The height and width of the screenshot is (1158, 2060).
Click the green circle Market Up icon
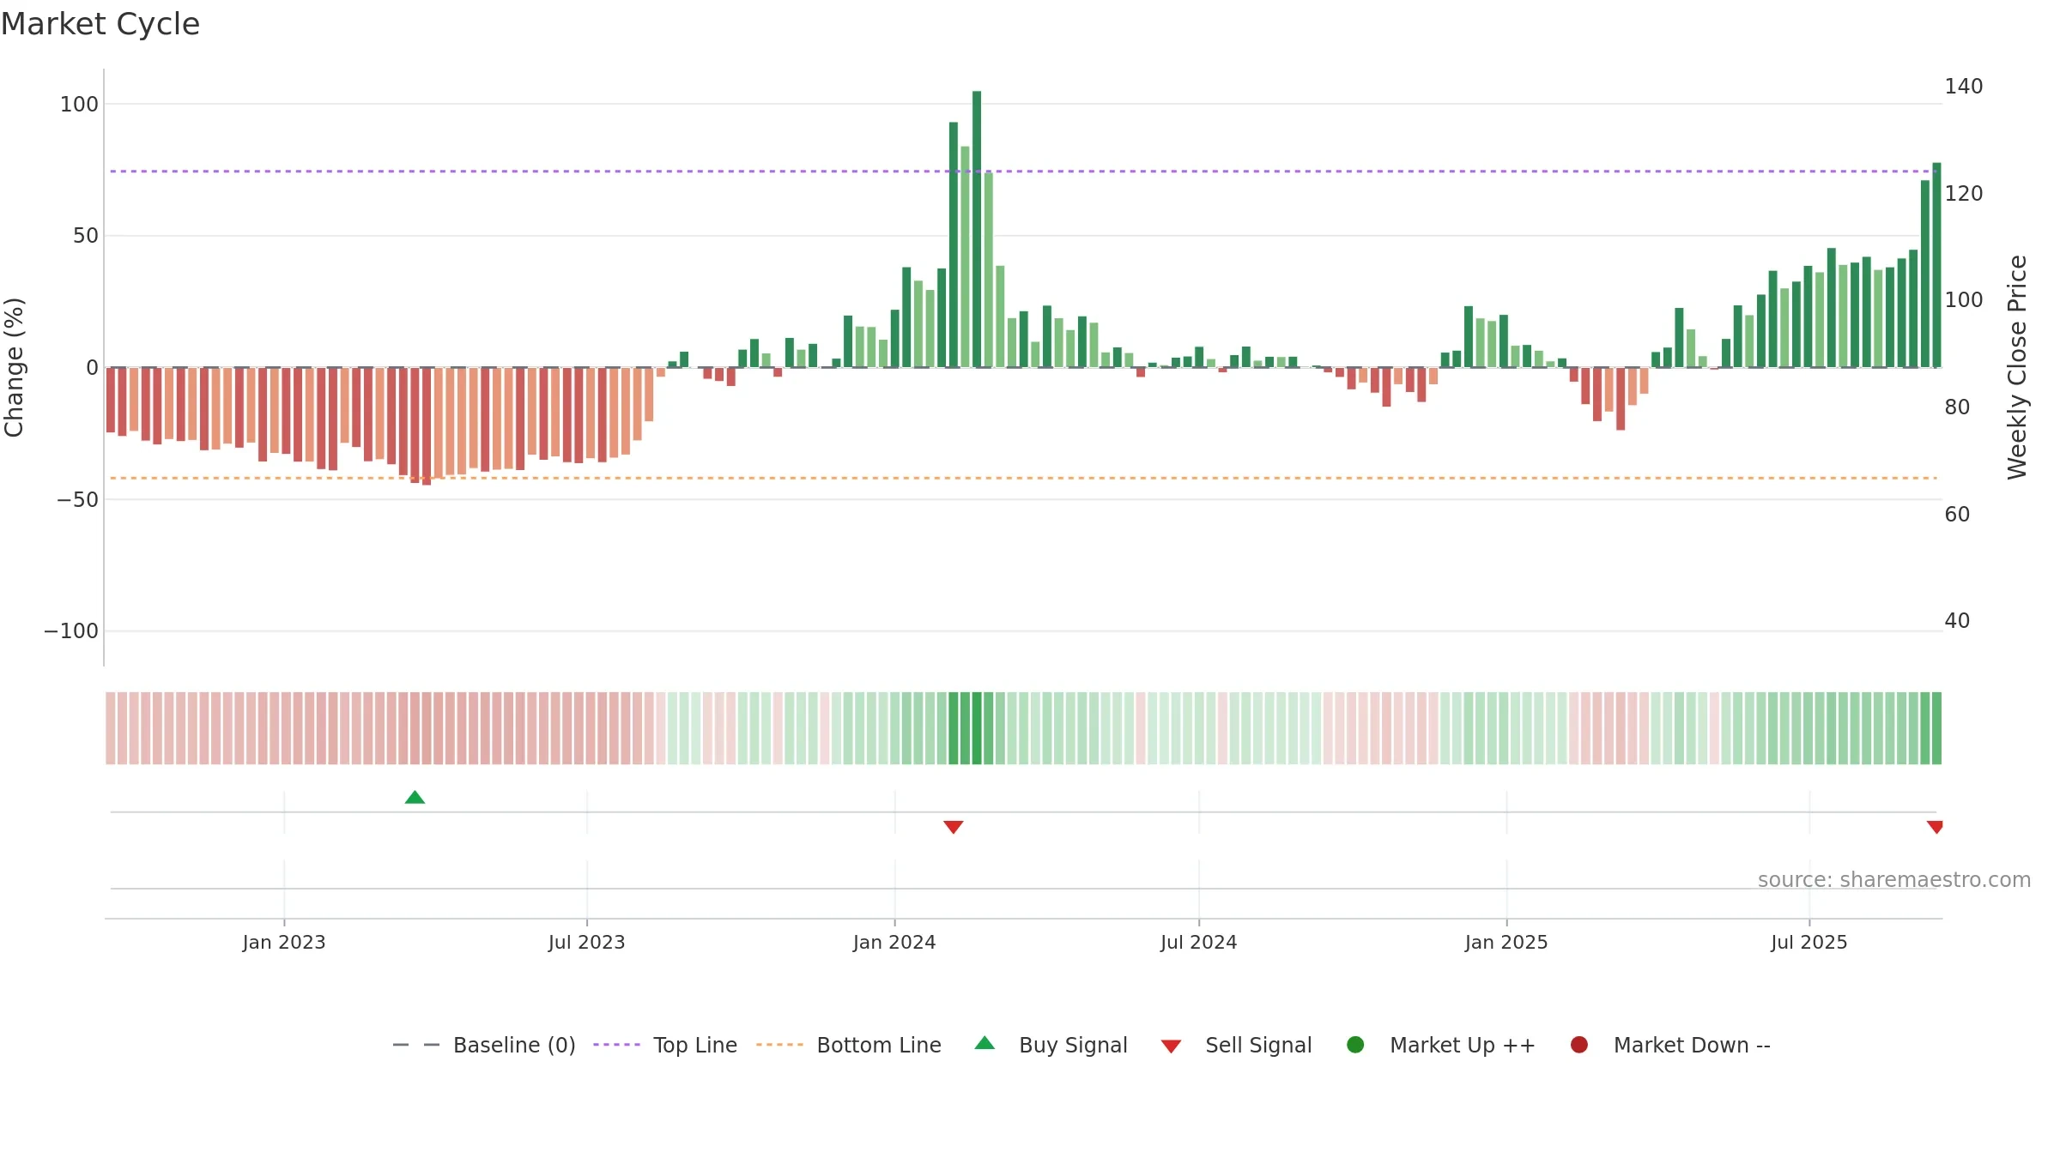pos(1355,1045)
